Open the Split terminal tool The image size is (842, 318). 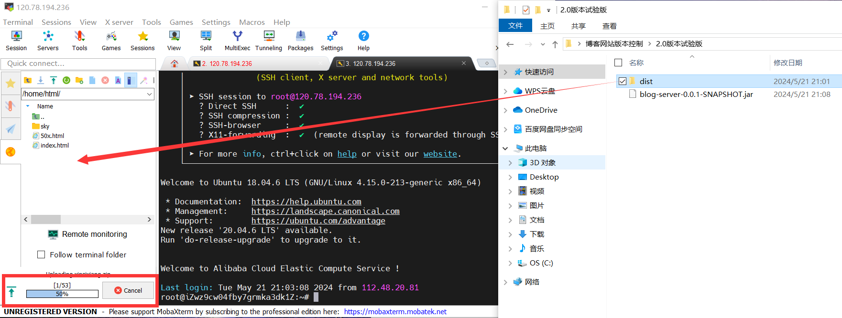point(206,41)
